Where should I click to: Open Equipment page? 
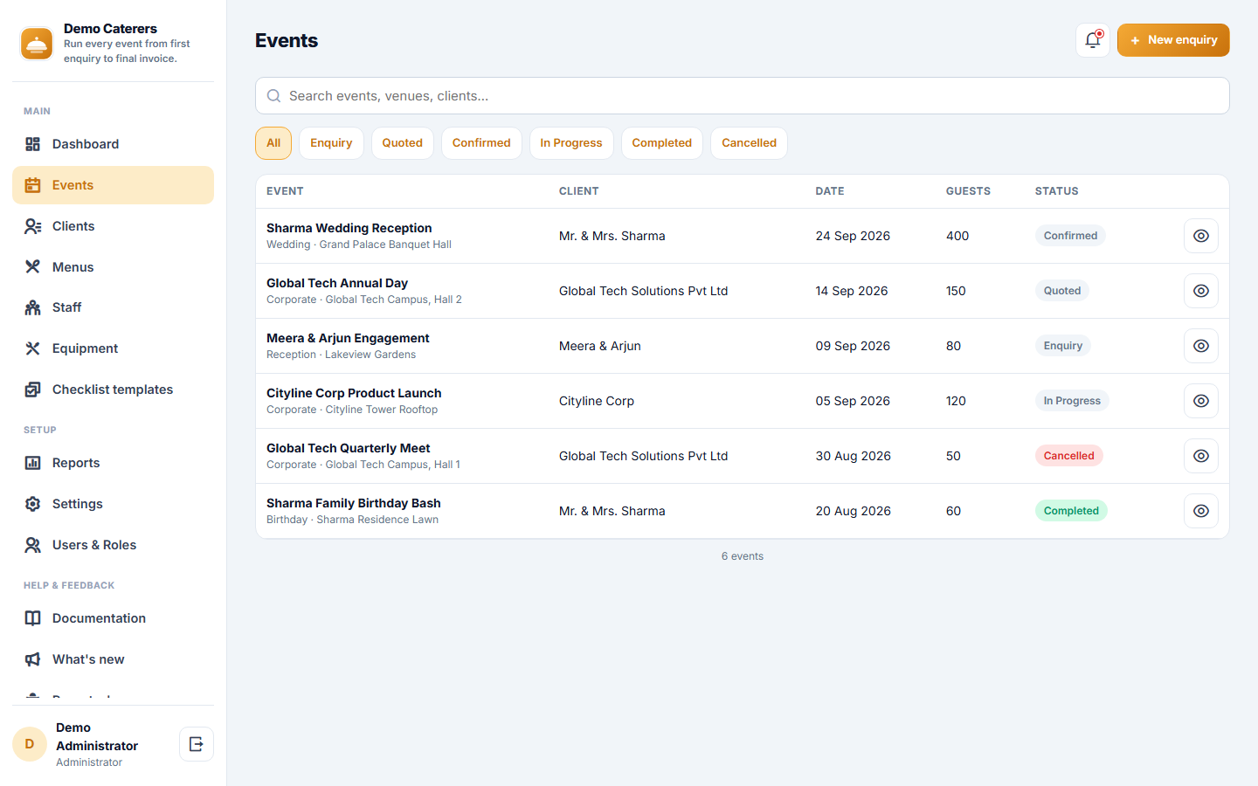tap(113, 348)
